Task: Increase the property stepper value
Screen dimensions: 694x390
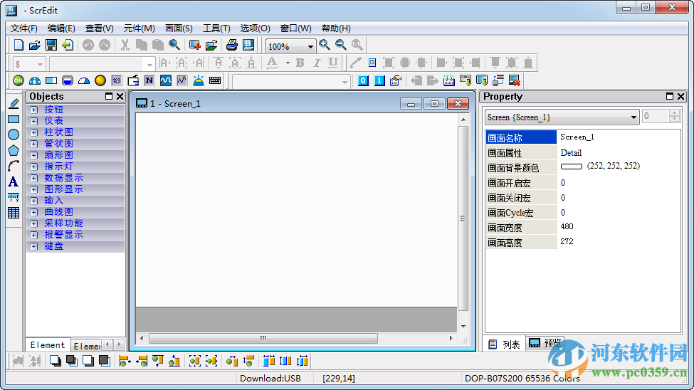Action: (x=673, y=113)
